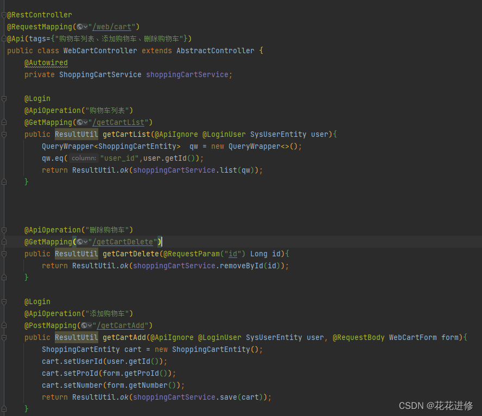Click the getCartList method name

(126, 134)
